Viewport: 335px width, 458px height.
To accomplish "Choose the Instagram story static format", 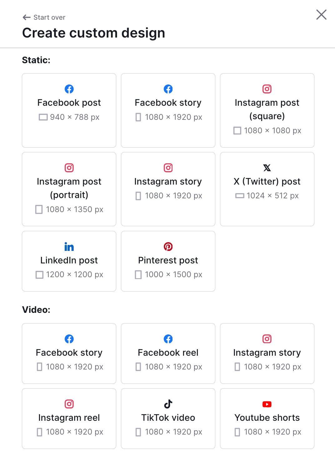I will (168, 189).
